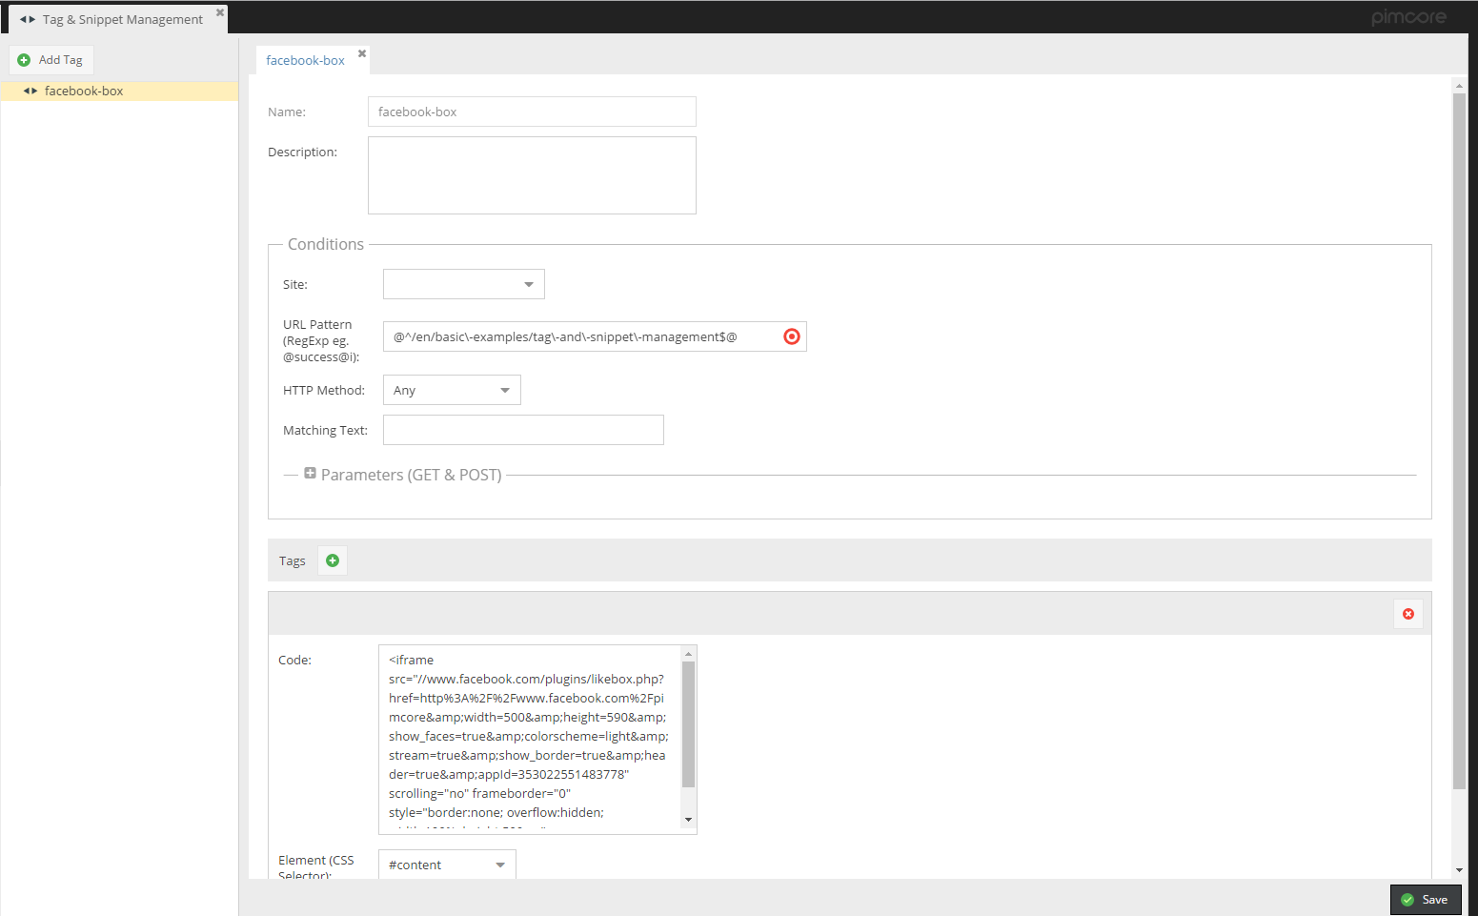Close the Tag & Snippet Management tab
Viewport: 1478px width, 916px height.
coord(220,12)
